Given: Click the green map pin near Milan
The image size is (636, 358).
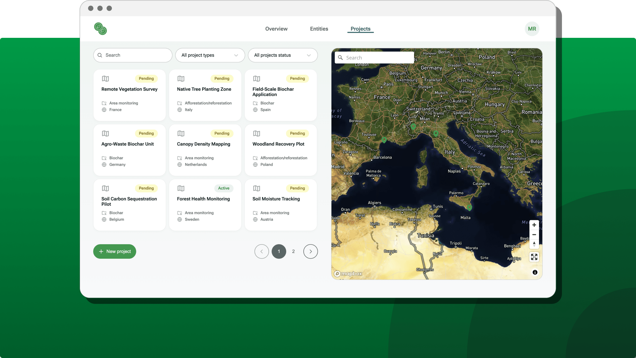Looking at the screenshot, I should tap(413, 126).
